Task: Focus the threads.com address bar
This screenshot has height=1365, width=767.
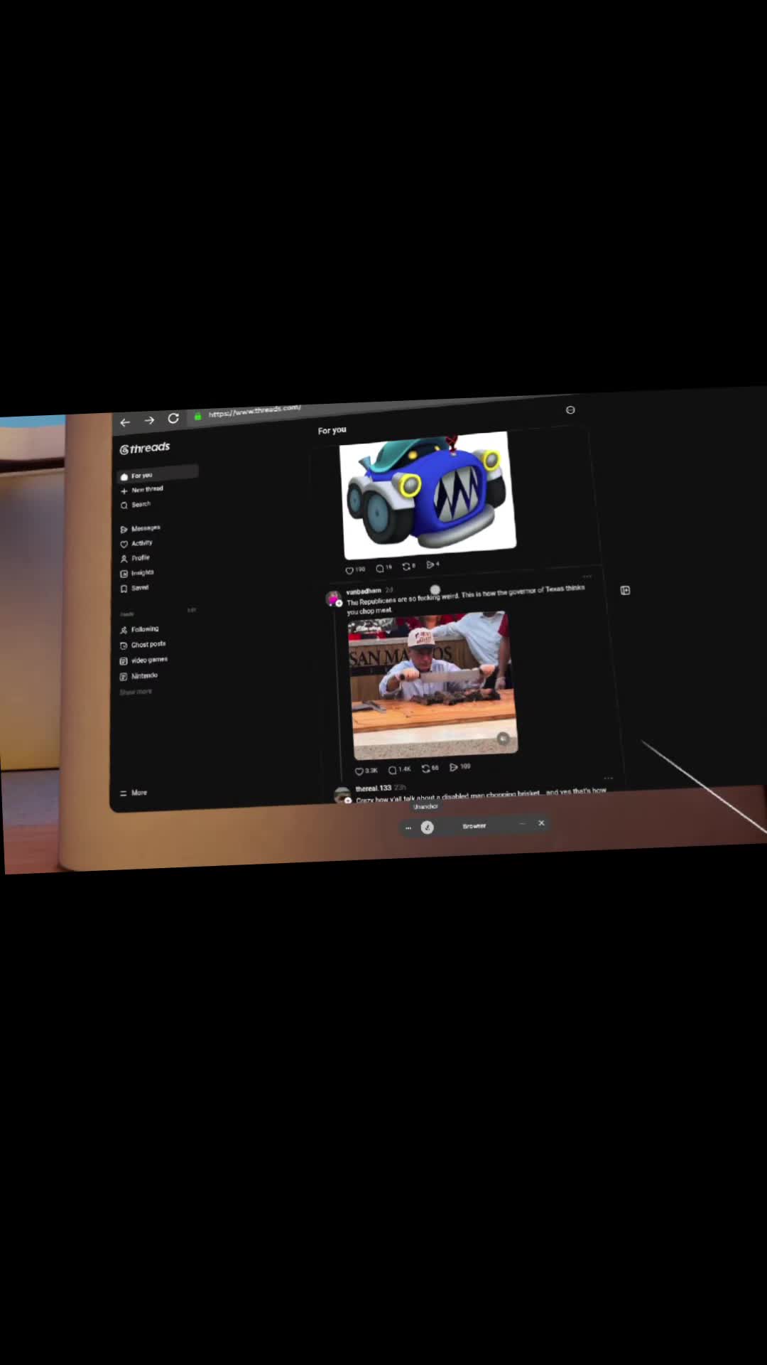Action: point(254,412)
